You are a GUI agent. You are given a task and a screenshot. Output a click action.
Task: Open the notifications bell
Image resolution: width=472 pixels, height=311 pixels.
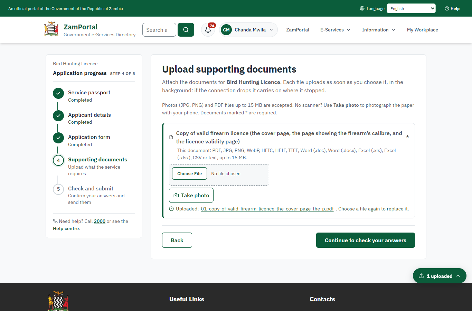tap(208, 30)
